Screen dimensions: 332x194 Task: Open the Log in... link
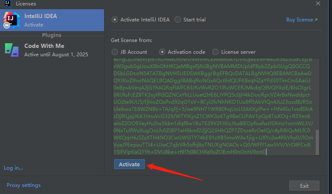click(x=13, y=168)
